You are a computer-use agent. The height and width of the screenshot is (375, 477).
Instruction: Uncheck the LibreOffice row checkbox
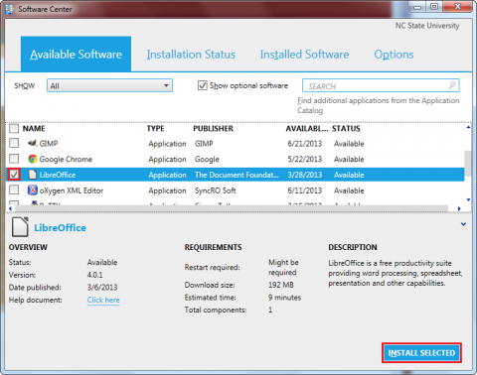point(14,175)
